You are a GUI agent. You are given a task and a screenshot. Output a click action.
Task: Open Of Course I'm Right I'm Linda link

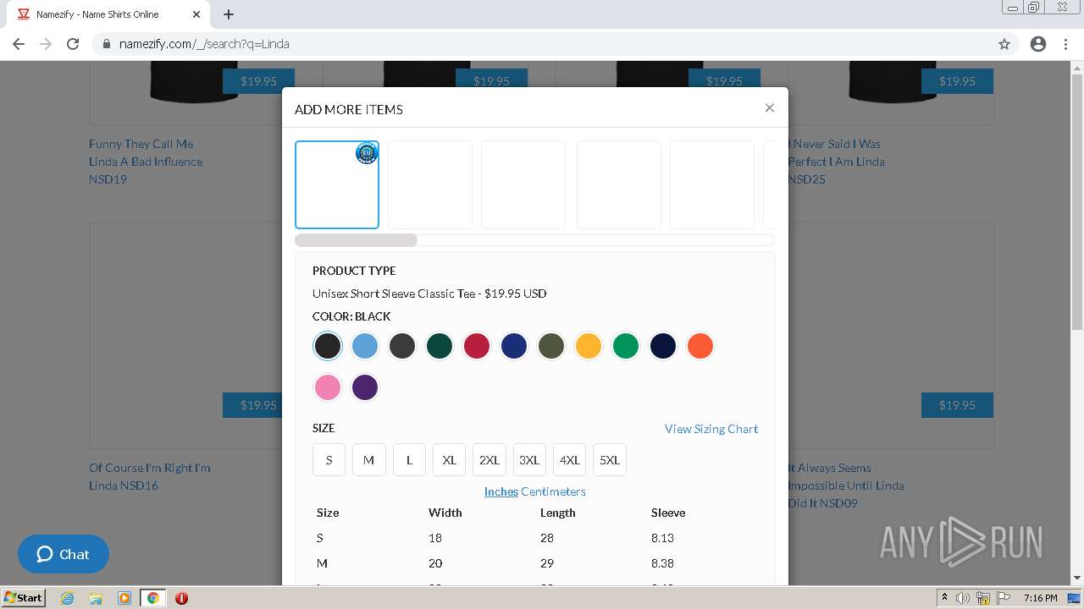pos(150,476)
